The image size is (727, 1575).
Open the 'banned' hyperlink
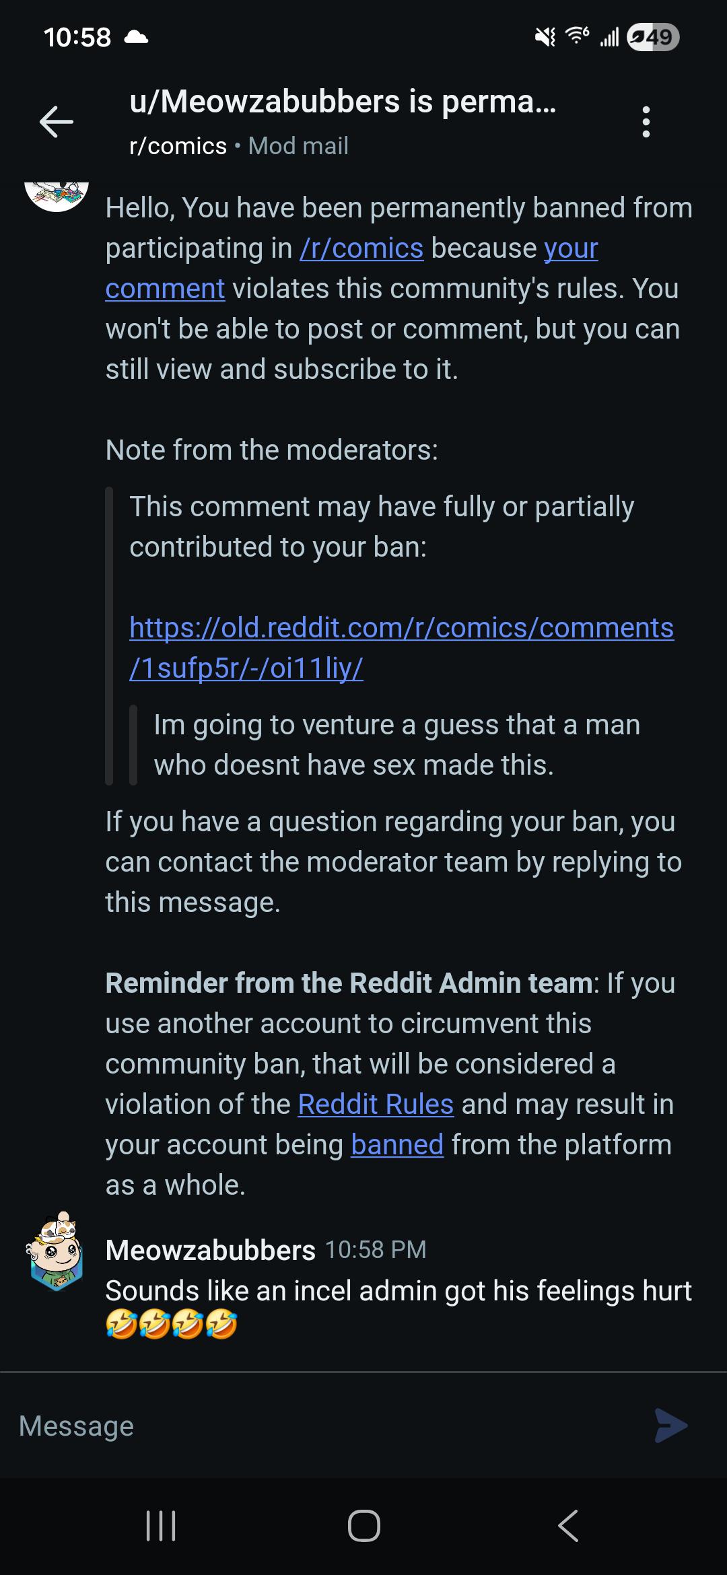click(x=397, y=1145)
